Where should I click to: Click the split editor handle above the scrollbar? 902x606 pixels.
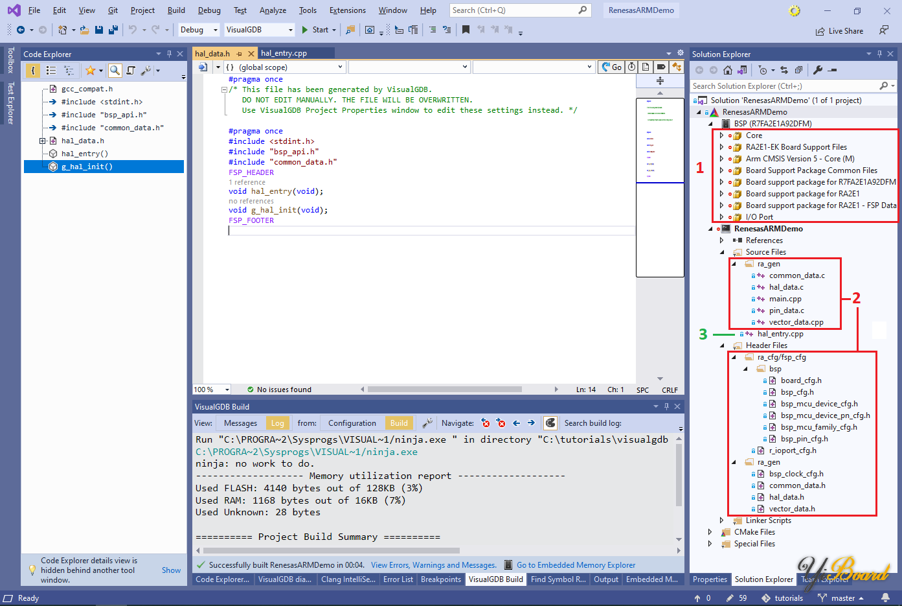click(660, 81)
